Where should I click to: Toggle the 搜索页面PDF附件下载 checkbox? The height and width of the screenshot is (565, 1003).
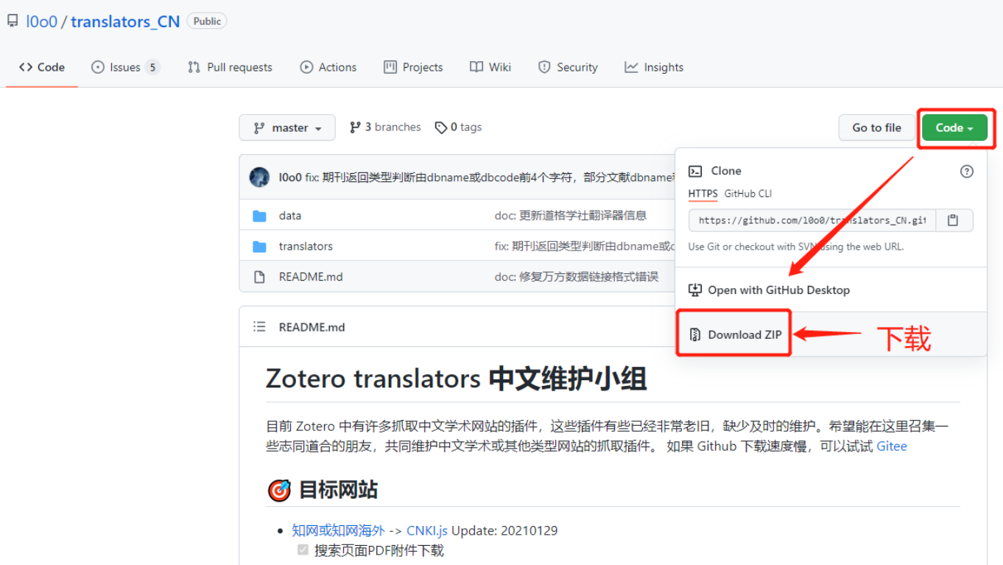303,550
